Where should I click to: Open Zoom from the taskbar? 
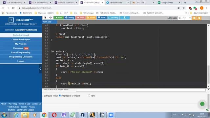click(x=111, y=115)
